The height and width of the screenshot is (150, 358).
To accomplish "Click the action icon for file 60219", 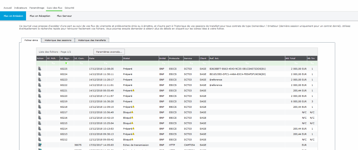I will pyautogui.click(x=40, y=101).
